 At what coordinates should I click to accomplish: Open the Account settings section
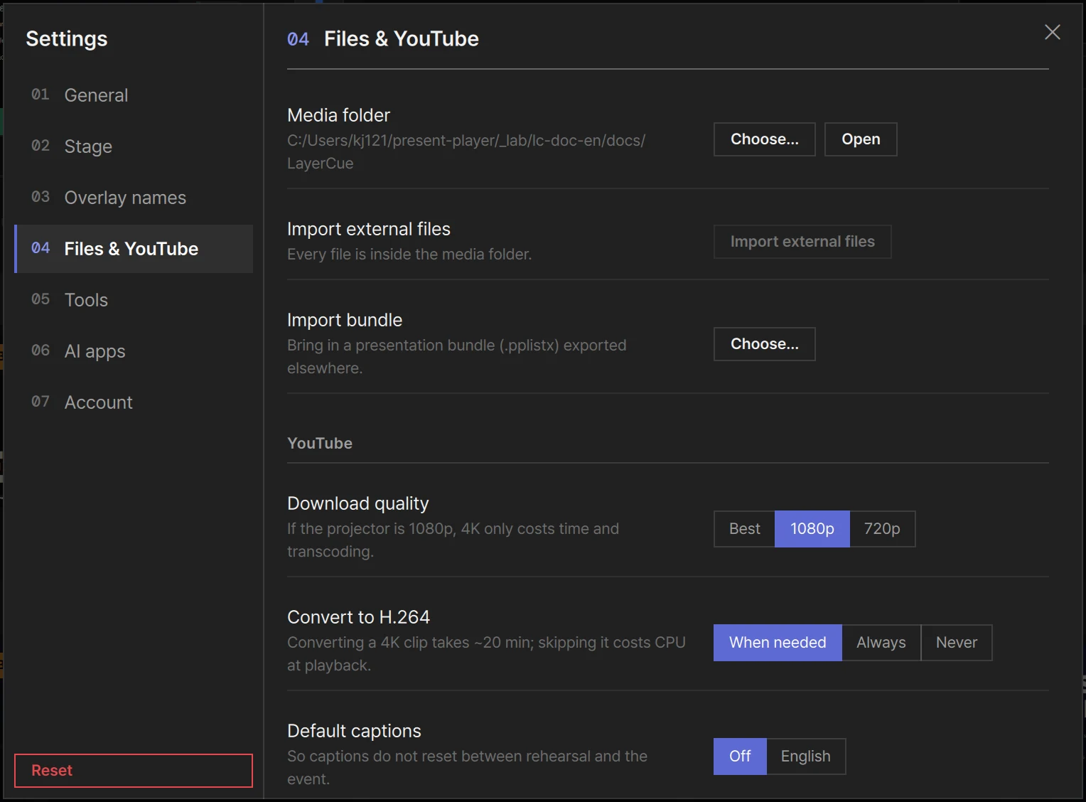pos(134,402)
